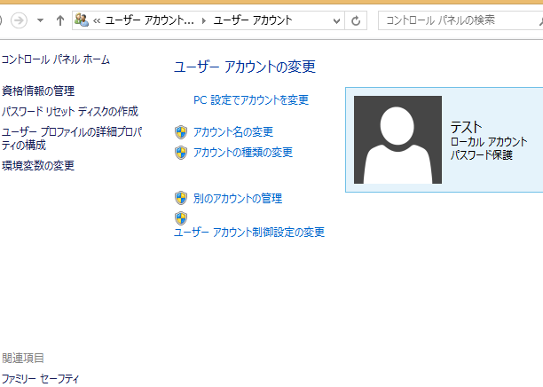Screen dimensions: 543x387
Task: Open ファミリー セーフティ link
Action: (x=40, y=378)
